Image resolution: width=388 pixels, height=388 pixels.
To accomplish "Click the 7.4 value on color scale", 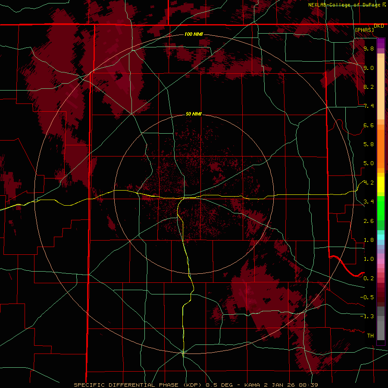I will (x=369, y=106).
